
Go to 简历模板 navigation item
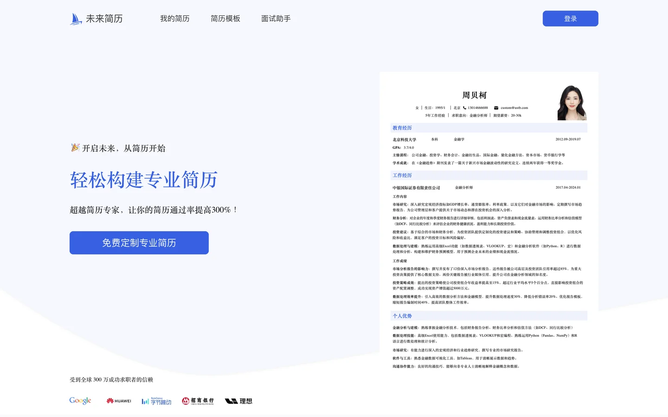pyautogui.click(x=225, y=19)
